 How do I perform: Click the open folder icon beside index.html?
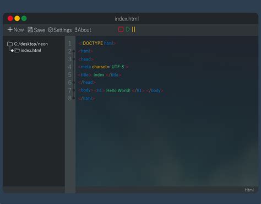click(17, 50)
